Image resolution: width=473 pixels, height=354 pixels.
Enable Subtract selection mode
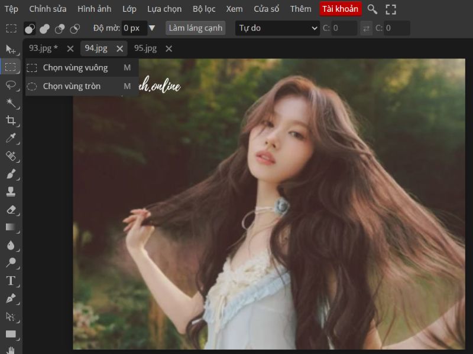(x=60, y=28)
